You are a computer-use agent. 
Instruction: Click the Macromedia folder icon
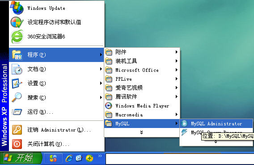click(109, 115)
